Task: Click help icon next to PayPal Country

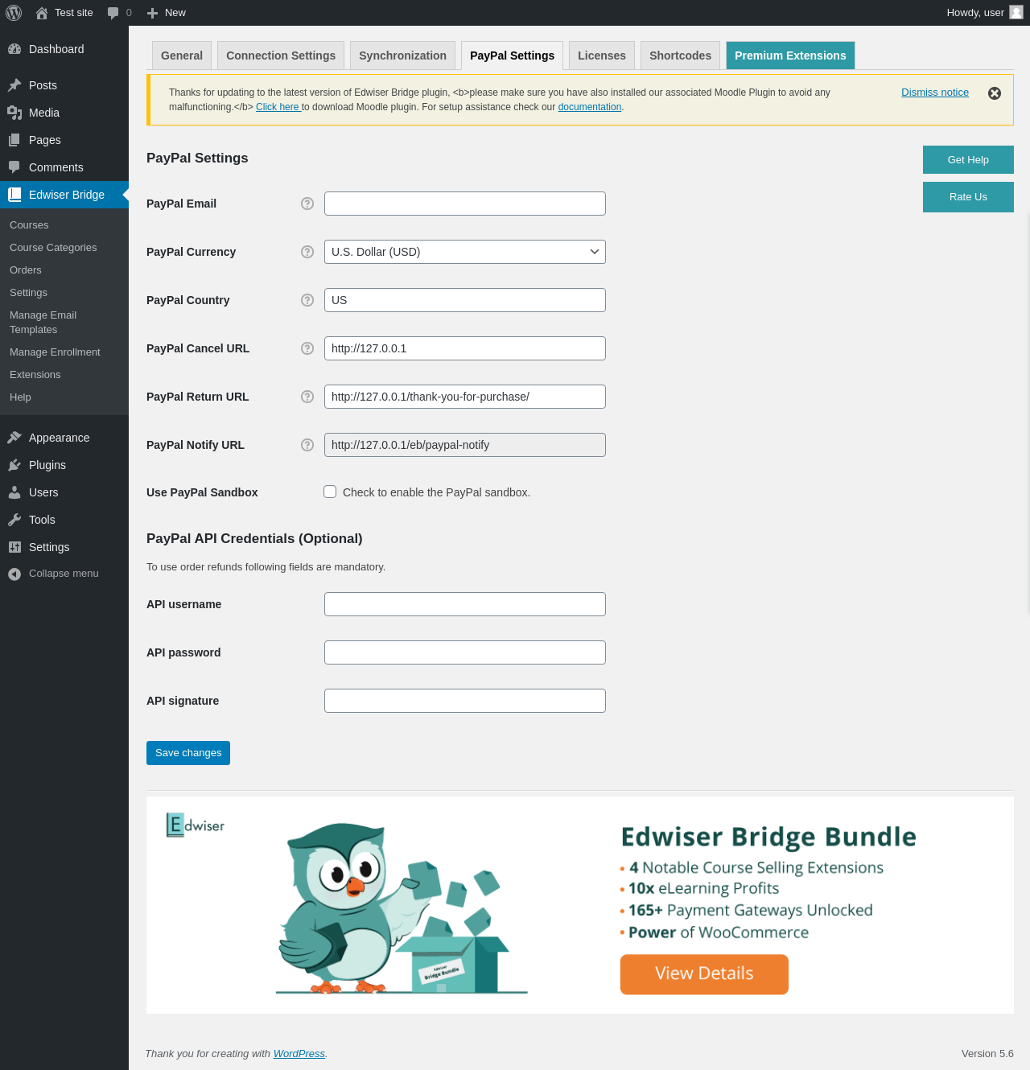Action: pyautogui.click(x=307, y=300)
